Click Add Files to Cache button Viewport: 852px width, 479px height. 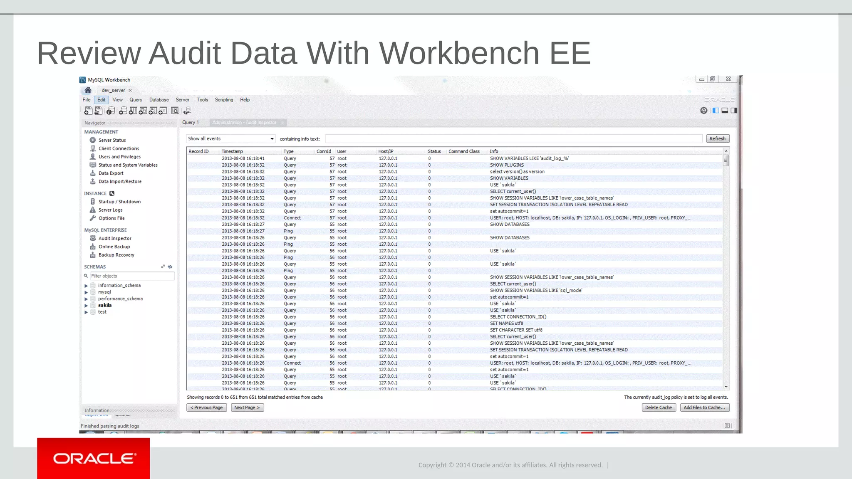(x=705, y=407)
